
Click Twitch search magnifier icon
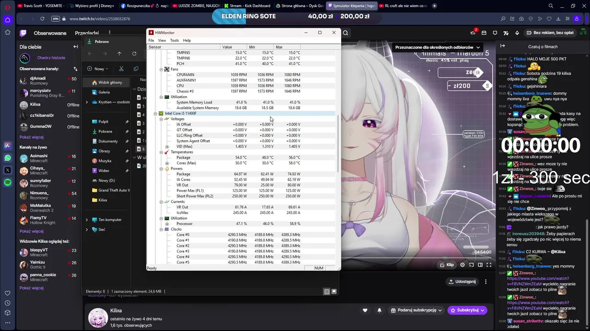(x=345, y=33)
